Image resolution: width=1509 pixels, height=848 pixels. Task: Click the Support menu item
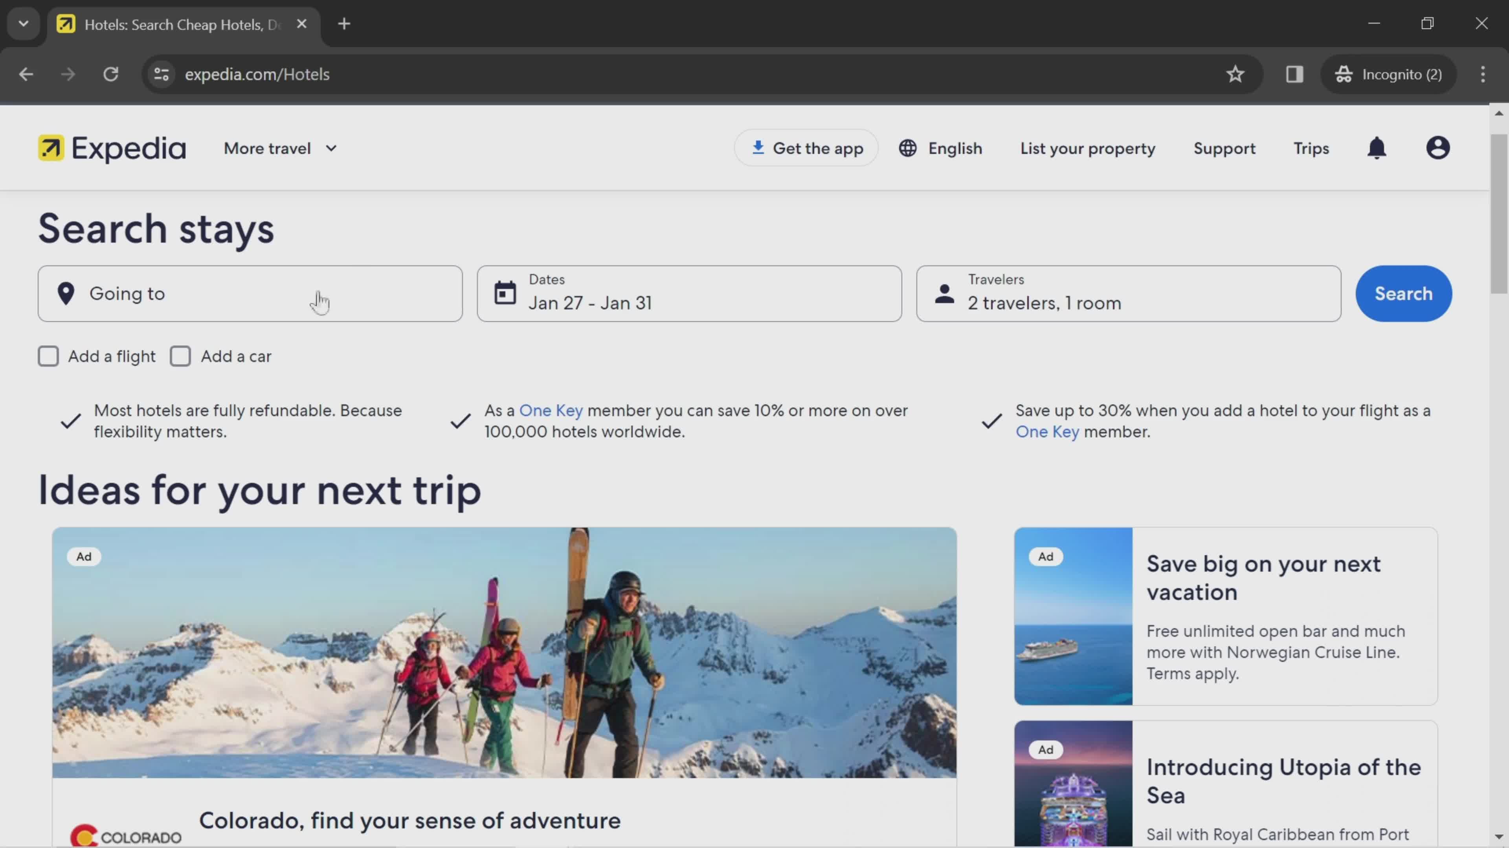point(1224,148)
